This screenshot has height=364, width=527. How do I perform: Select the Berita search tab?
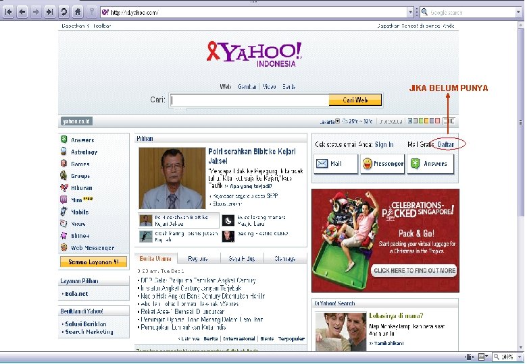click(x=288, y=87)
